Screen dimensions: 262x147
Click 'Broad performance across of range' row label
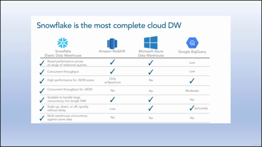point(67,63)
